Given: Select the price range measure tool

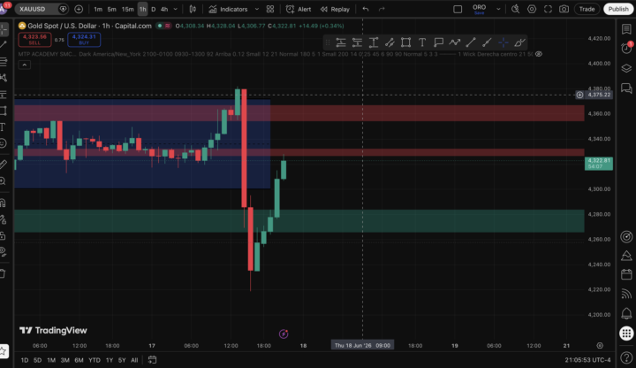Looking at the screenshot, I should pyautogui.click(x=373, y=42).
